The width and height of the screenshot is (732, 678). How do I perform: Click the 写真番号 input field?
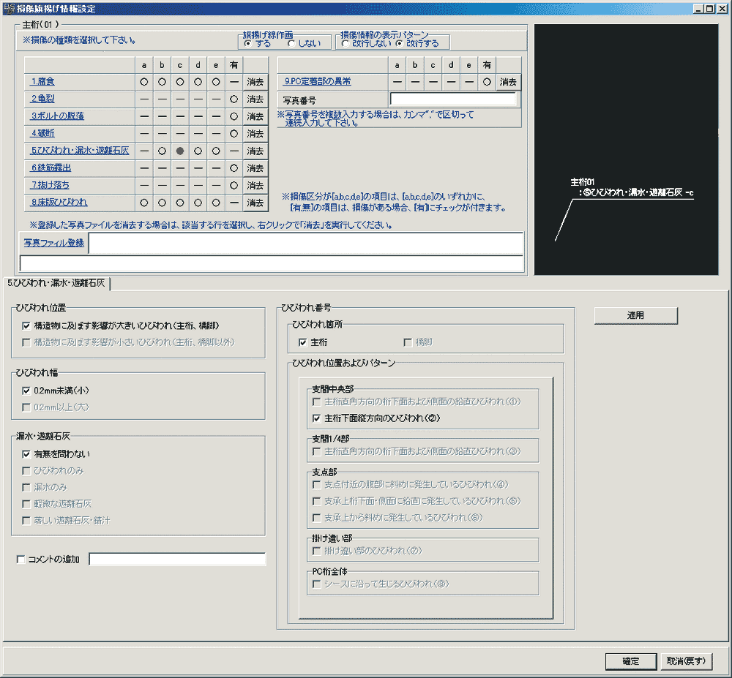coord(453,99)
